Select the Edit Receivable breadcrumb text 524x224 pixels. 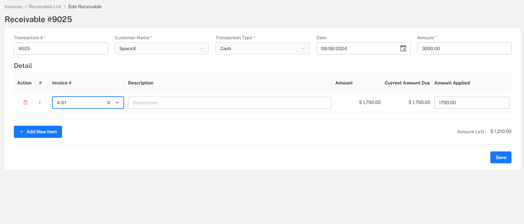(85, 7)
